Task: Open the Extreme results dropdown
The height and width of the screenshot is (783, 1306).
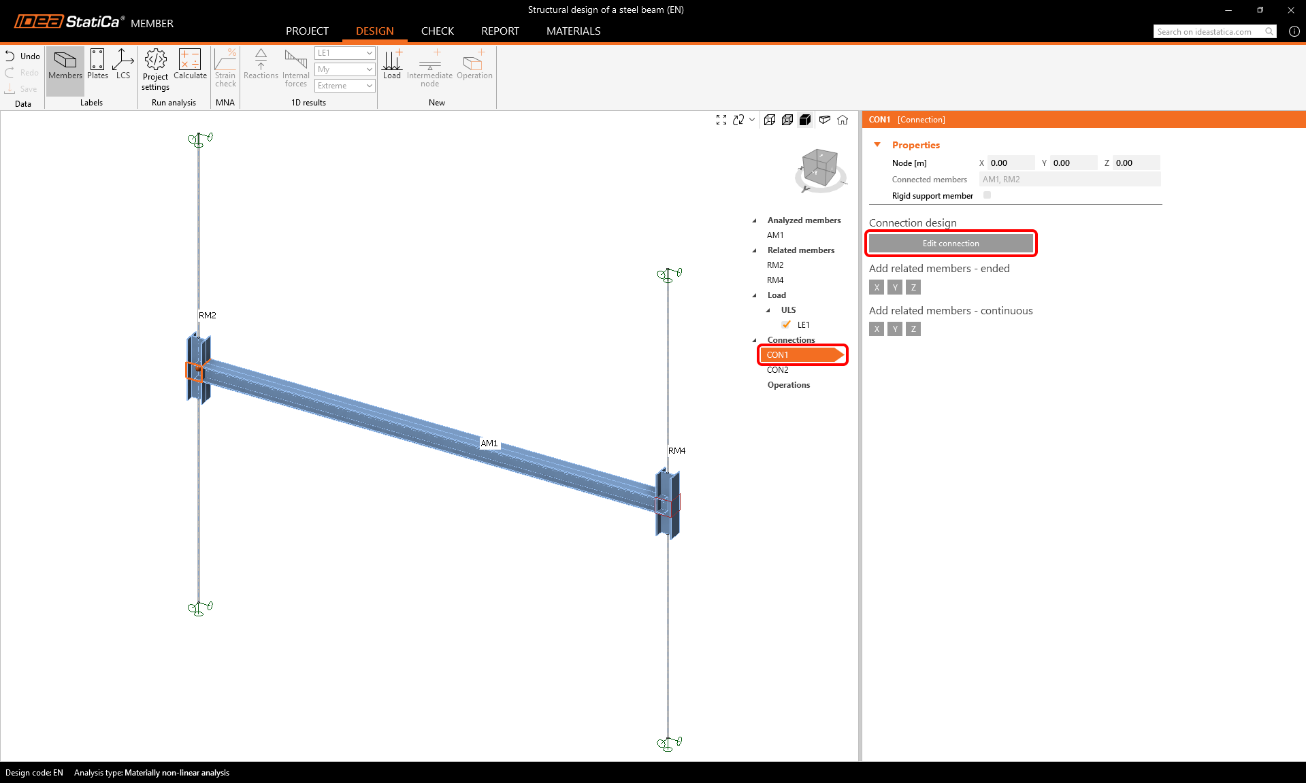Action: 344,86
